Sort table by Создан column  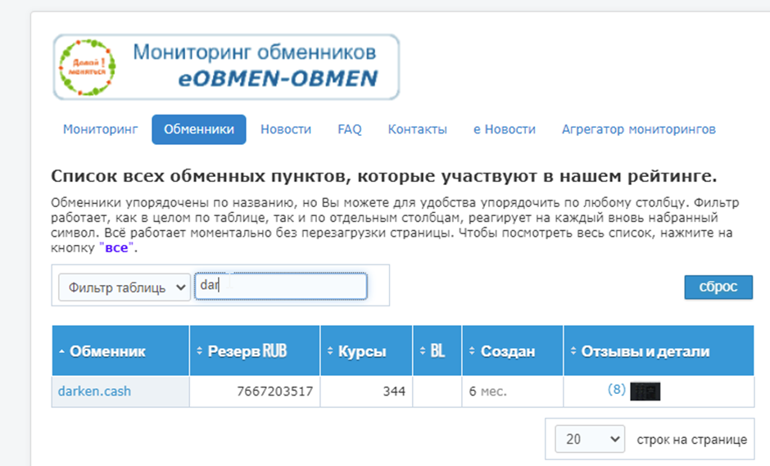512,351
